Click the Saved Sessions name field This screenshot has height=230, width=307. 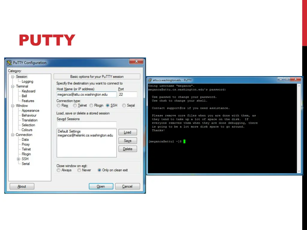coord(87,124)
